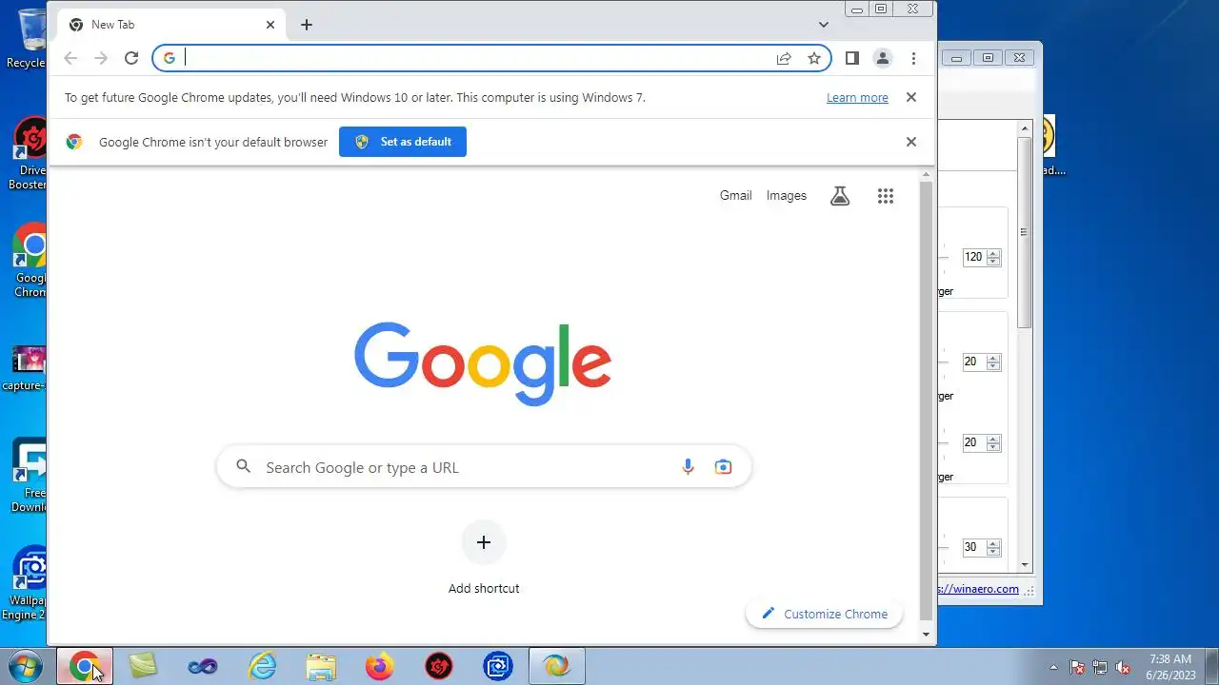This screenshot has height=685, width=1219.
Task: Select the Recycle Bin desktop icon
Action: [x=29, y=39]
